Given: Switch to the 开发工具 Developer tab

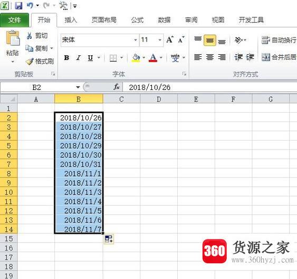Looking at the screenshot, I should click(251, 20).
